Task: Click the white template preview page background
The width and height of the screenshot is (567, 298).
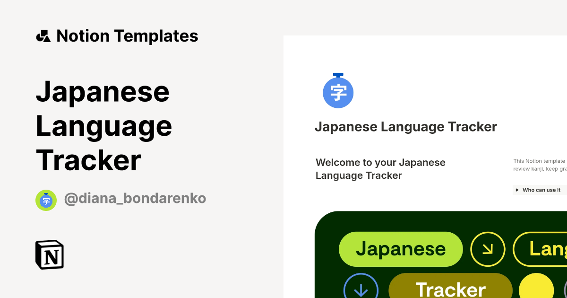Action: tap(425, 76)
